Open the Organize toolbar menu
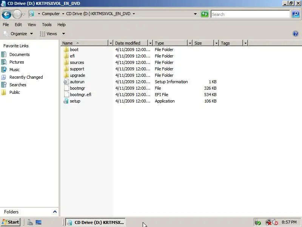 point(18,34)
